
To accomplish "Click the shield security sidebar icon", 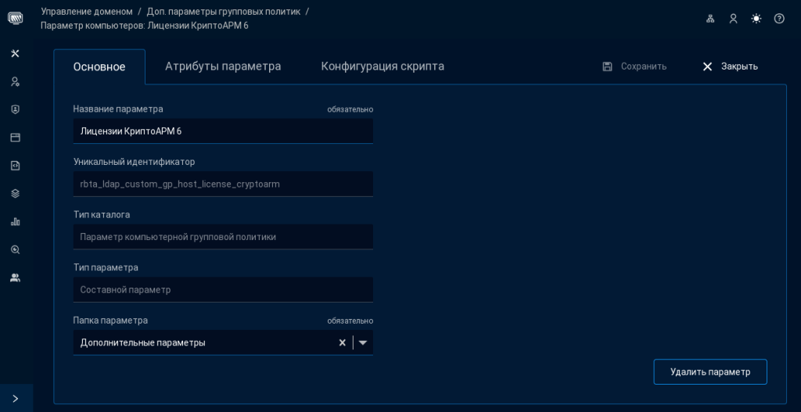I will 15,109.
